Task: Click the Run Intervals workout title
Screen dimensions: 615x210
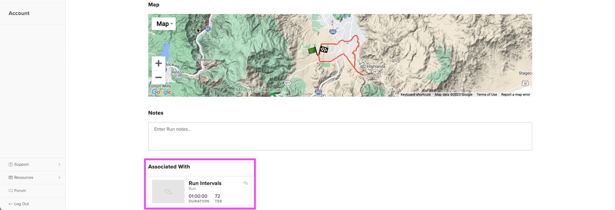Action: click(x=205, y=183)
